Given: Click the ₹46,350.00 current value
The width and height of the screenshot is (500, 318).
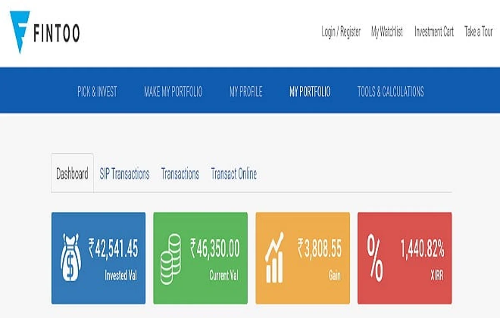Looking at the screenshot, I should pos(215,249).
